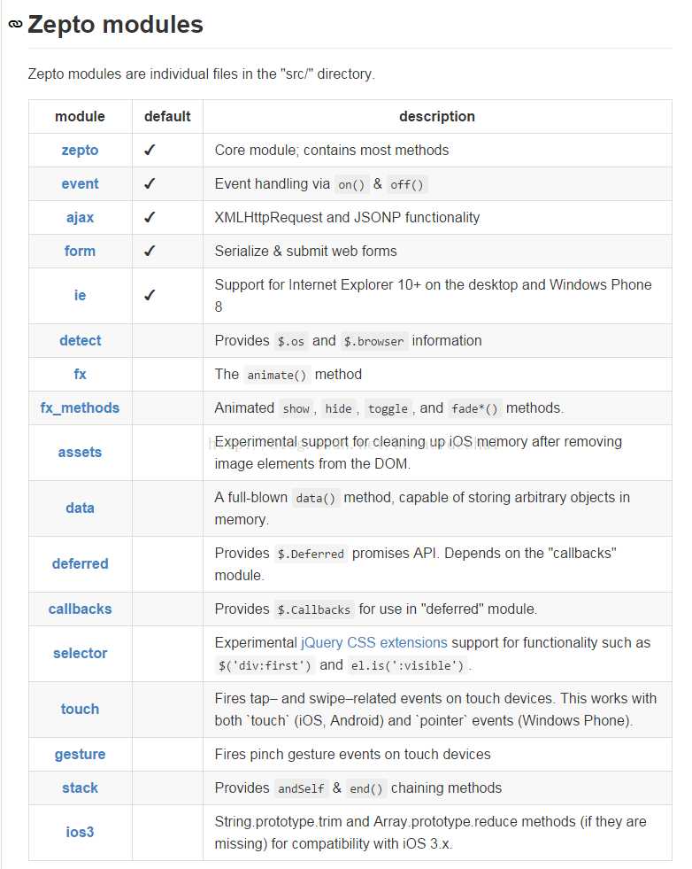The width and height of the screenshot is (692, 869).
Task: Click the ie module link
Action: click(80, 295)
